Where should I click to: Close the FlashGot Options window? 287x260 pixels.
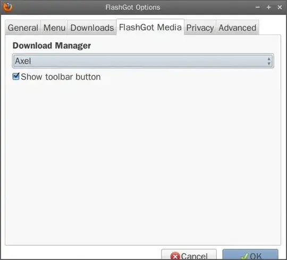(x=280, y=7)
